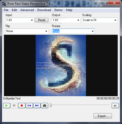Viewport: 122px width, 124px height.
Task: Minimize the River Past Video Perspective window
Action: coord(98,3)
